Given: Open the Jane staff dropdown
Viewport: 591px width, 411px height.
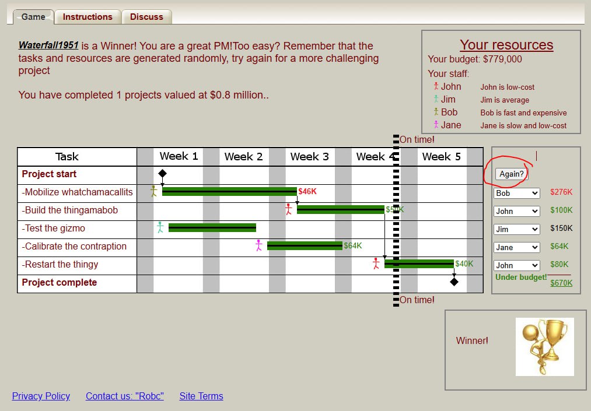Looking at the screenshot, I should pyautogui.click(x=516, y=247).
